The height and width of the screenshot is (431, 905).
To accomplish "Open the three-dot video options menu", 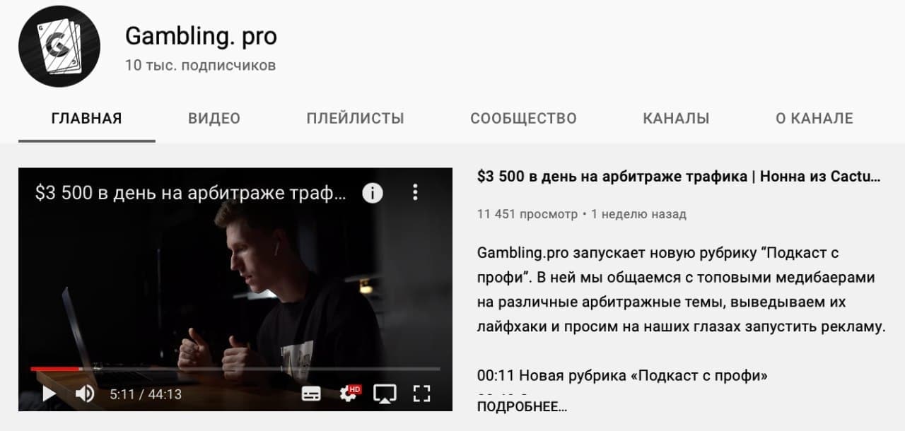I will point(415,192).
